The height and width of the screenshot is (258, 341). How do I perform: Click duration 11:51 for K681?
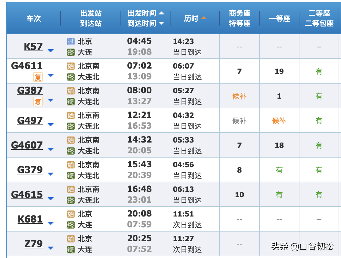(183, 214)
